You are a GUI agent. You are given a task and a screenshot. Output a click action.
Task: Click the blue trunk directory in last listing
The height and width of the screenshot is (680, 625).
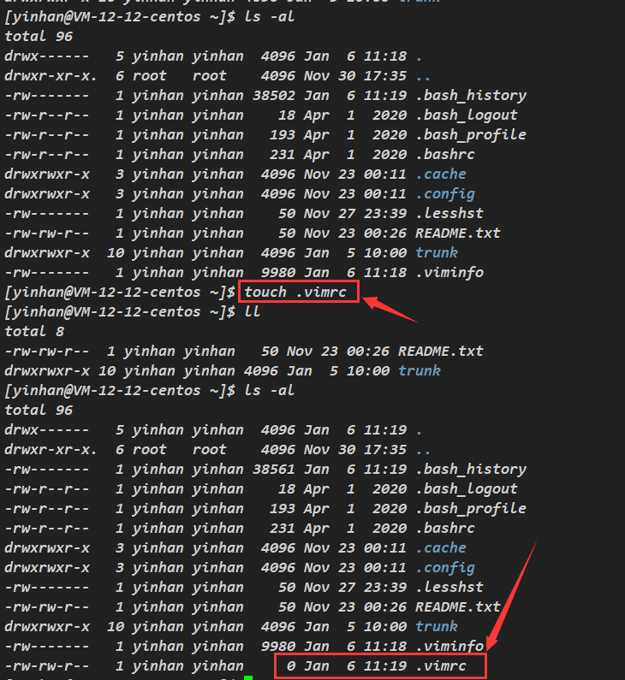(437, 627)
